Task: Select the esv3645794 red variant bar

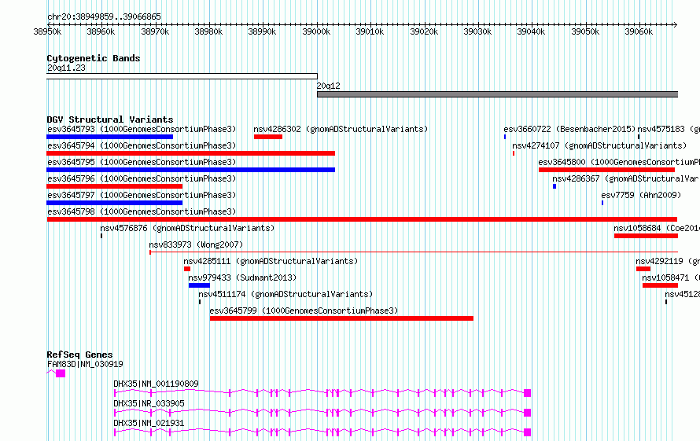Action: (190, 153)
